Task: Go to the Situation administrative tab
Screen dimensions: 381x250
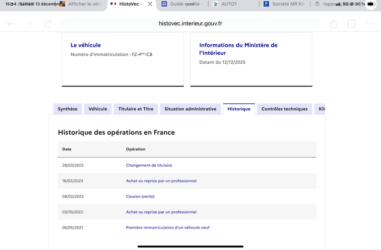Action: pos(190,109)
